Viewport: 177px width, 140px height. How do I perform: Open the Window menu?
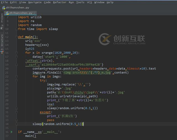tap(99, 2)
